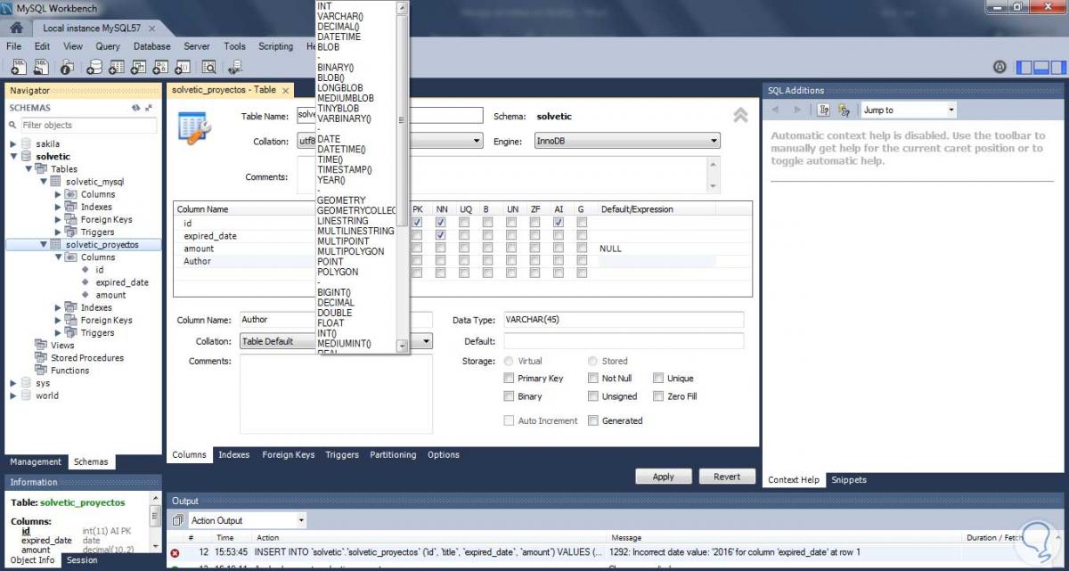The width and height of the screenshot is (1069, 571).
Task: Open the Scripting menu
Action: [275, 46]
